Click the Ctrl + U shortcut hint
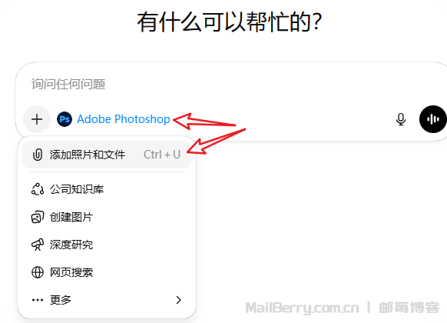The image size is (447, 323). [162, 155]
